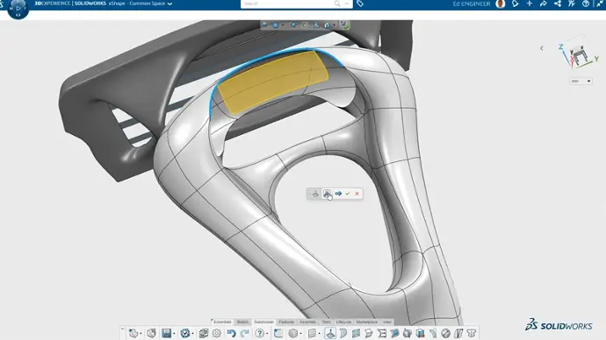606x340 pixels.
Task: Expand the Common Space title dropdown
Action: 170,4
